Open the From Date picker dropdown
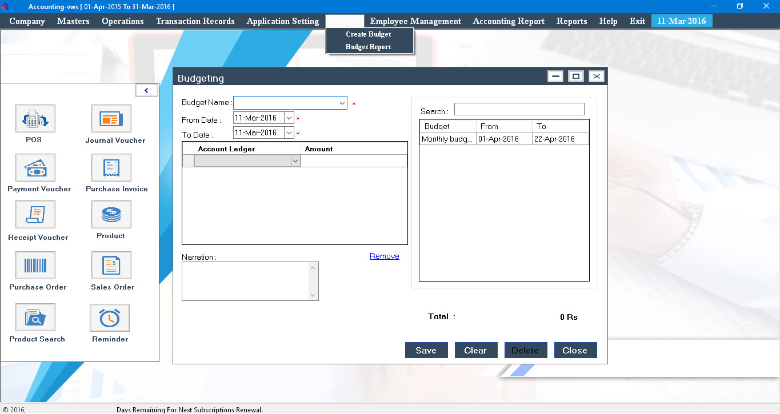Viewport: 780px width, 414px height. pyautogui.click(x=289, y=118)
